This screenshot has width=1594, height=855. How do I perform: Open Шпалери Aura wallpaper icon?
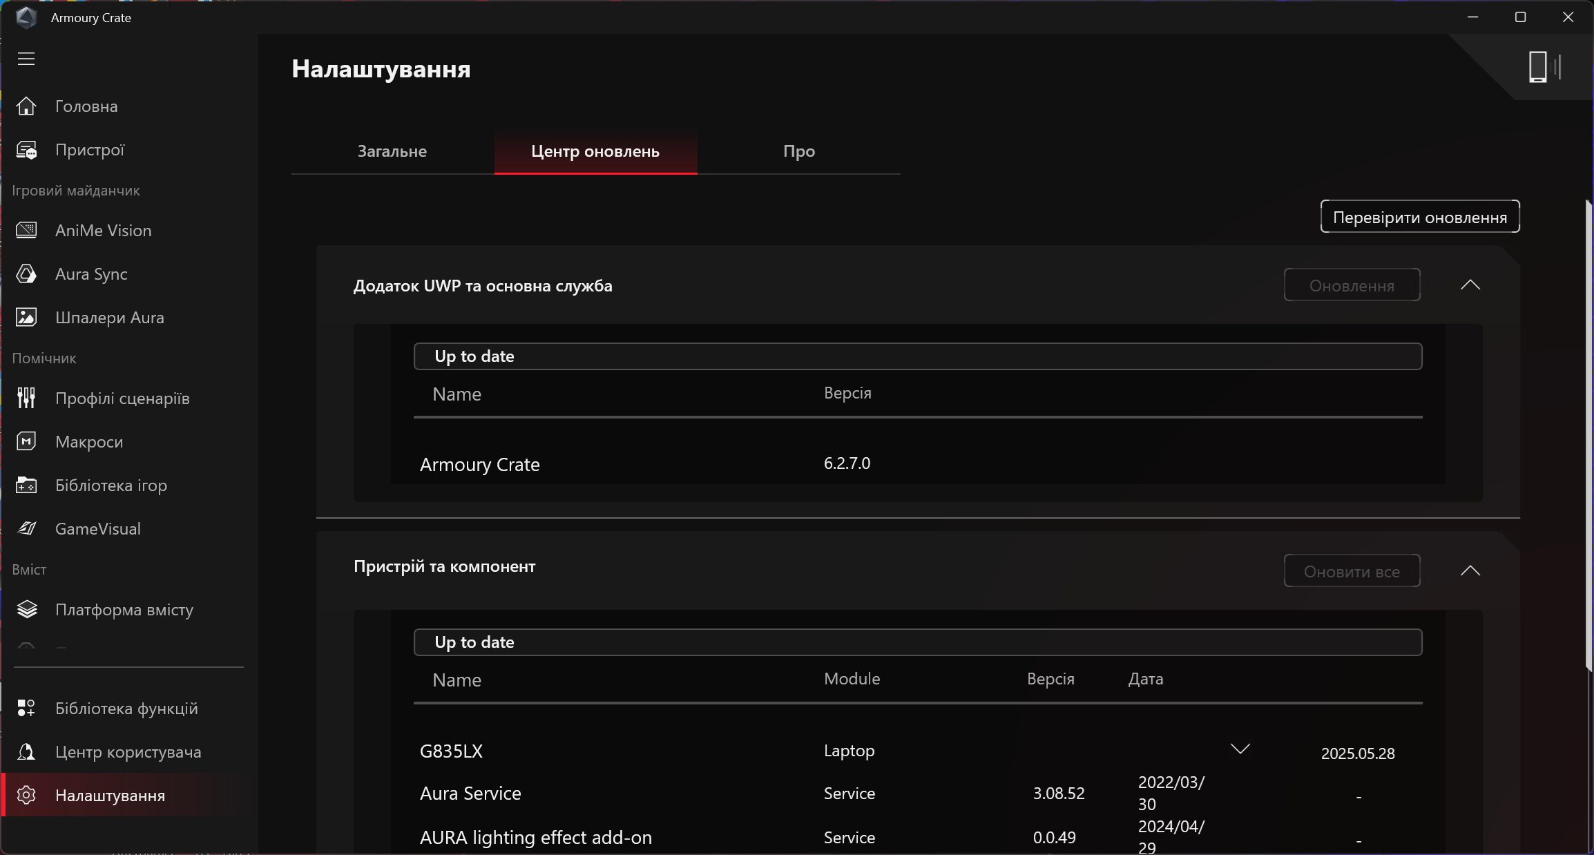(26, 318)
